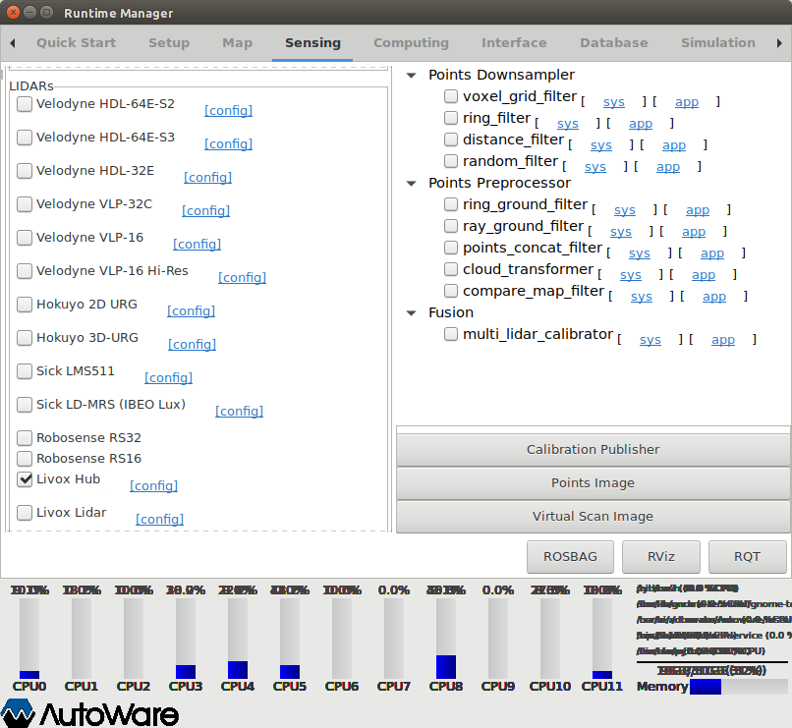Enable multi_lidar_calibrator checkbox

pyautogui.click(x=451, y=334)
